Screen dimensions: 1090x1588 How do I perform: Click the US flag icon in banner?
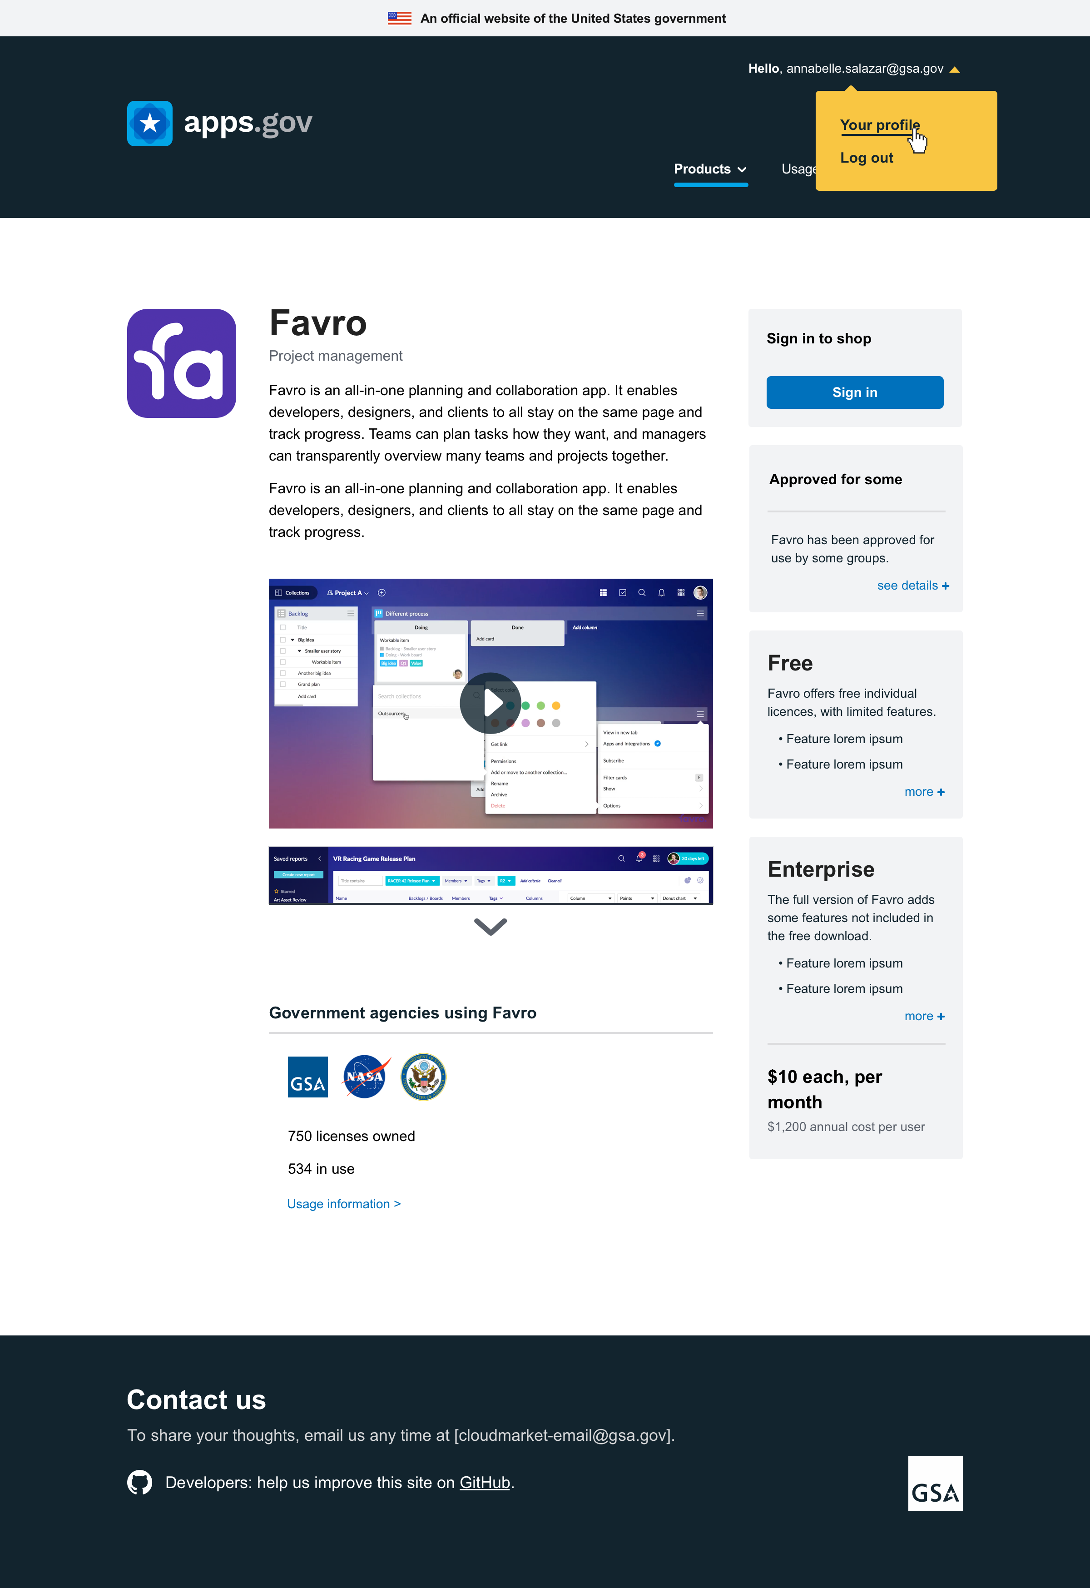pos(399,19)
